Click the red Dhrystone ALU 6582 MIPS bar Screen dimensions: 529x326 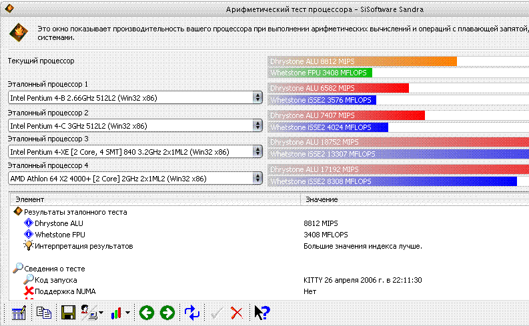coord(338,88)
